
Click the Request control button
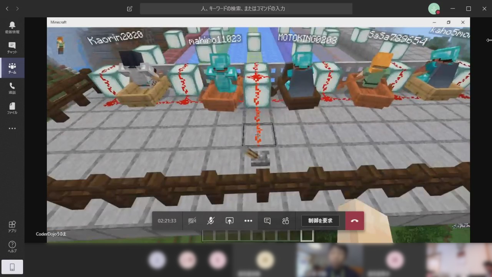[x=320, y=221]
